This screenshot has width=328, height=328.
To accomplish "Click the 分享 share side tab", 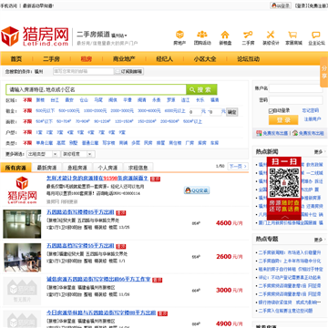I will click(x=324, y=72).
